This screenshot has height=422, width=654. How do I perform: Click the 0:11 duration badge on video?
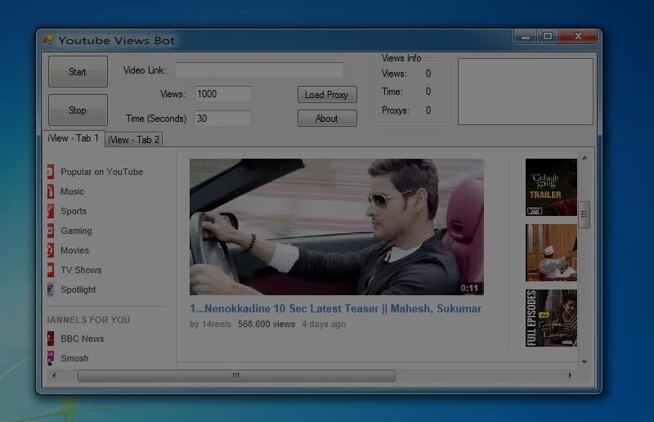[469, 288]
